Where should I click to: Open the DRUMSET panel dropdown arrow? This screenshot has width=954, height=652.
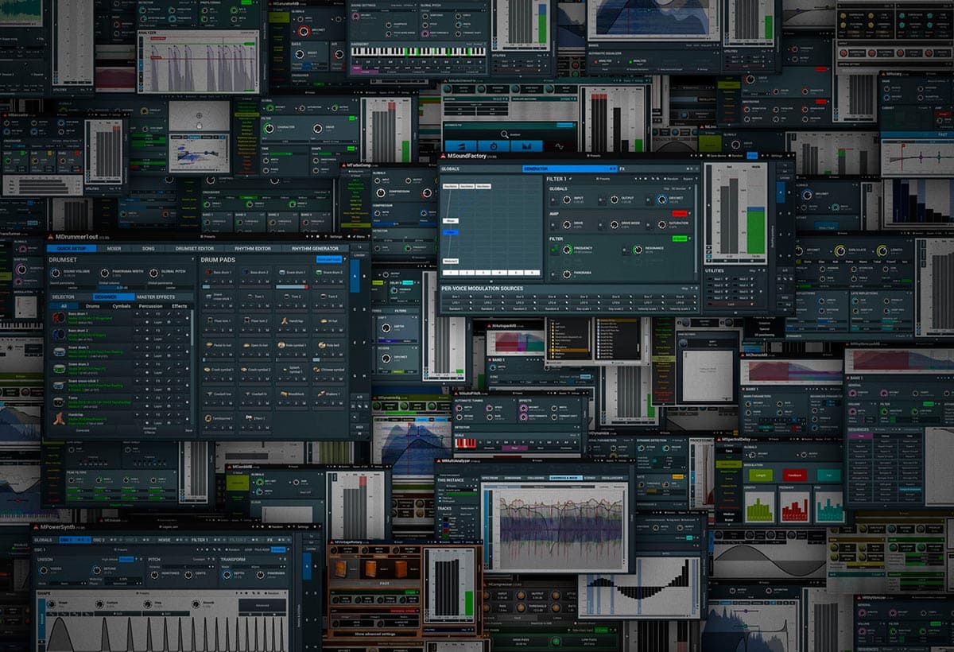coord(192,259)
